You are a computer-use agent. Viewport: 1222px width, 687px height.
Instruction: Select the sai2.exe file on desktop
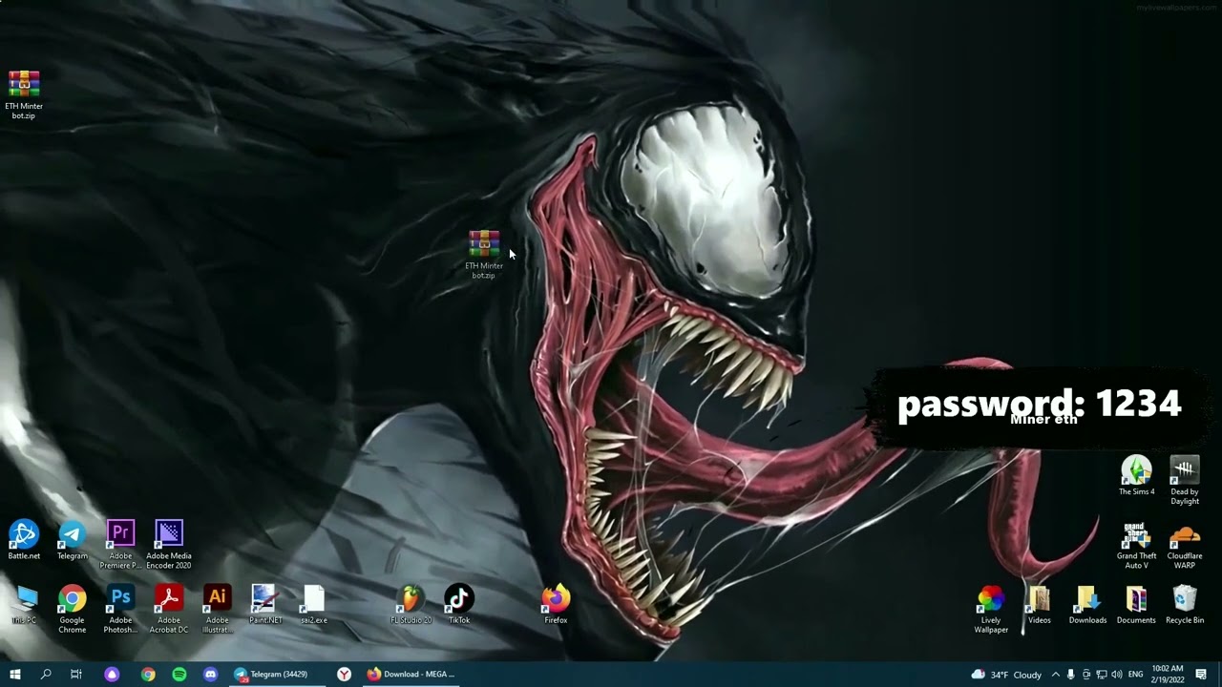(314, 605)
